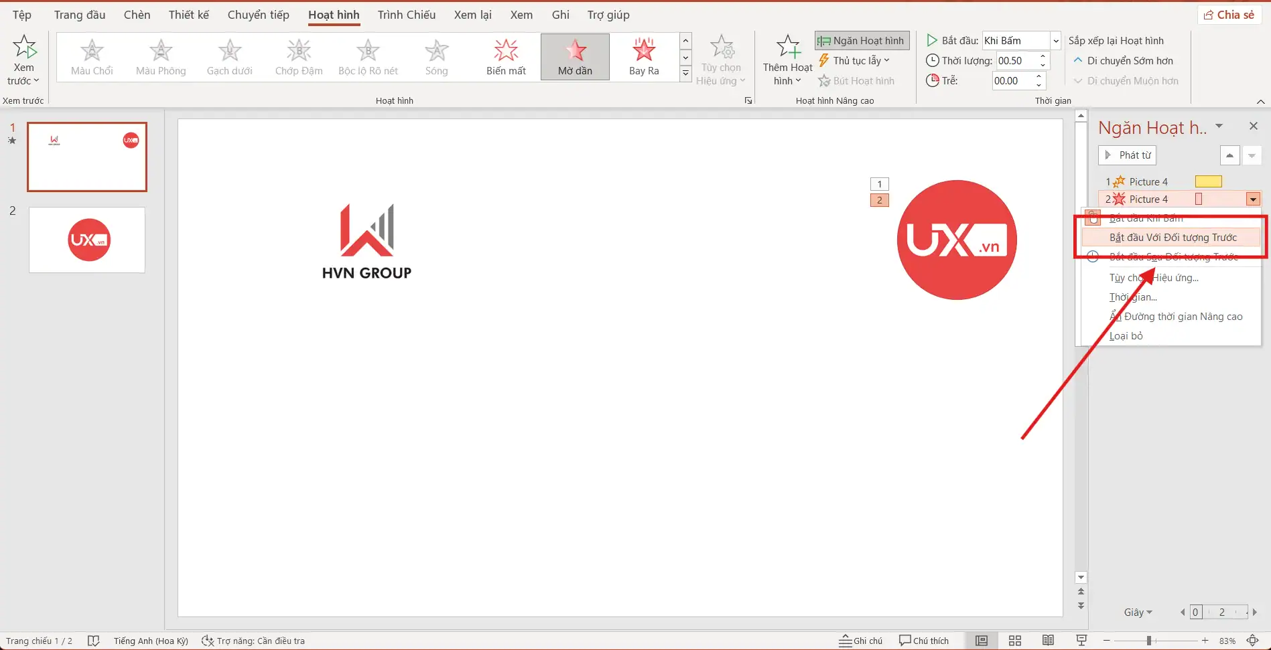
Task: Toggle Ghi chú notes in status bar
Action: (861, 641)
